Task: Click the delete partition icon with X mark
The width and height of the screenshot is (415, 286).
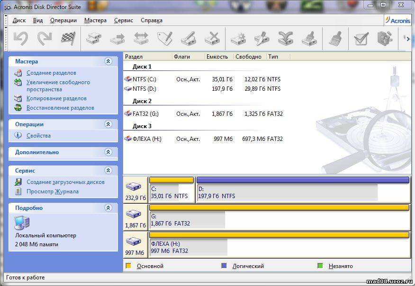Action: [212, 39]
